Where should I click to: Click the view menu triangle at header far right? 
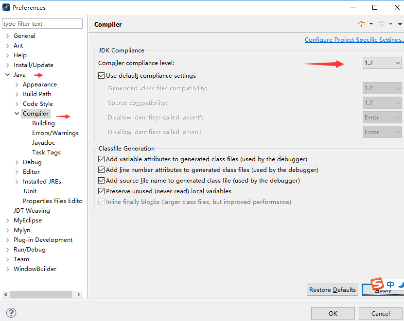tap(400, 24)
